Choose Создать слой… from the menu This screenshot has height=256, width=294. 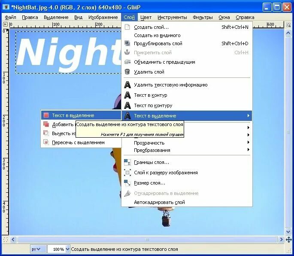click(187, 27)
